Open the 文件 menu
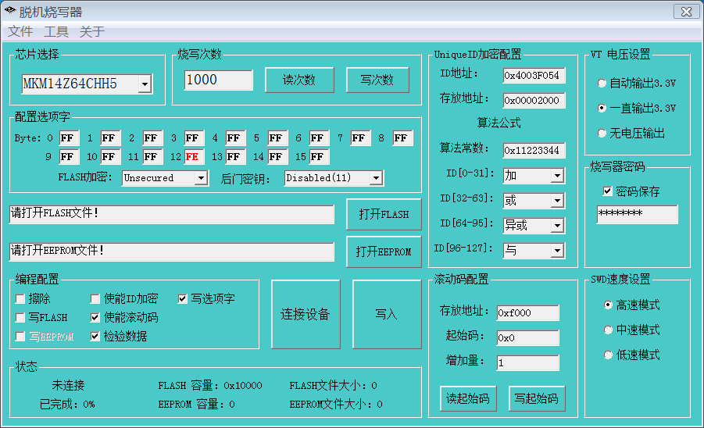The width and height of the screenshot is (704, 428). (x=20, y=31)
